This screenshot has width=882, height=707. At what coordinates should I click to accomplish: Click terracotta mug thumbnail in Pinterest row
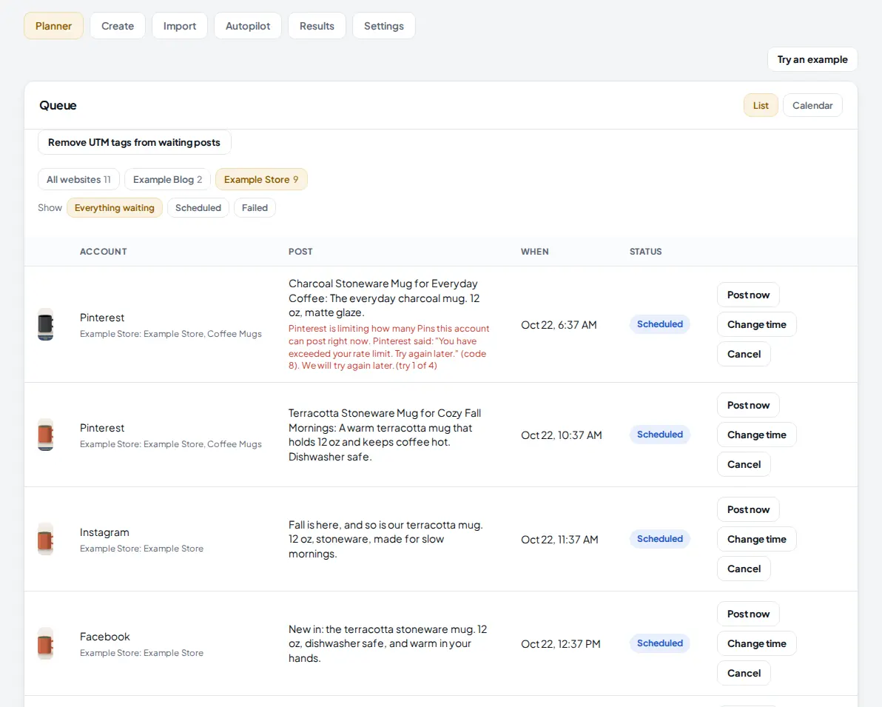(x=46, y=435)
